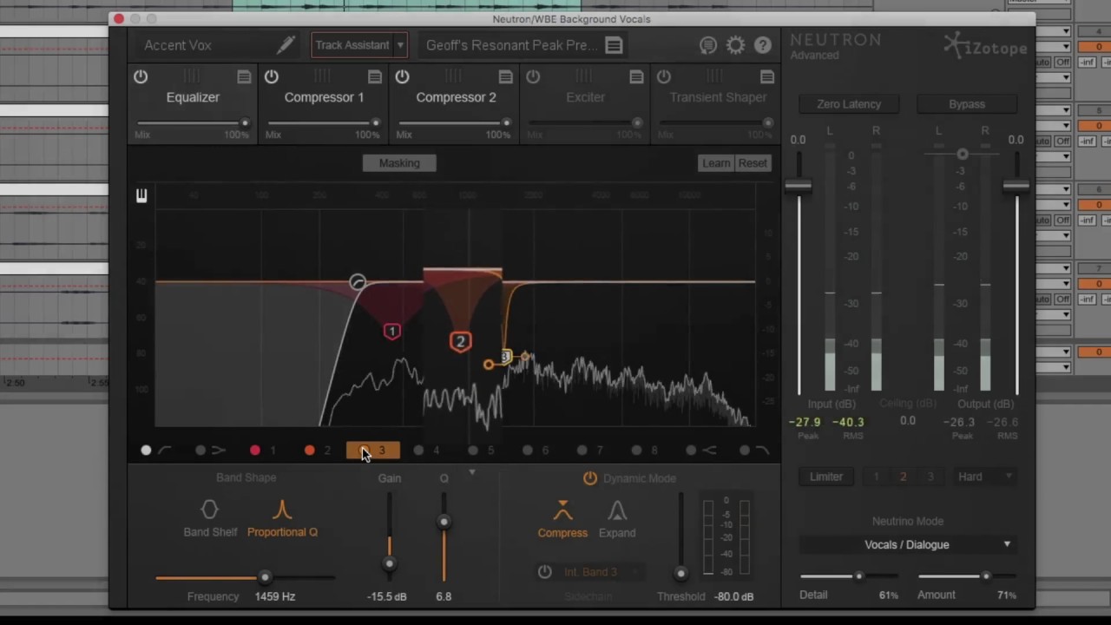Click the input gain fader handle

pos(799,186)
